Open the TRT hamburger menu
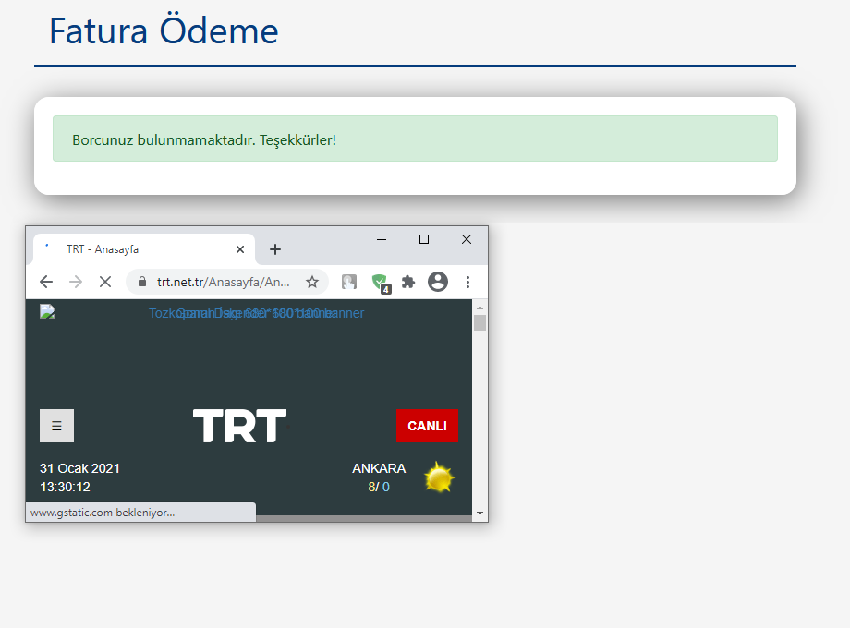 57,426
